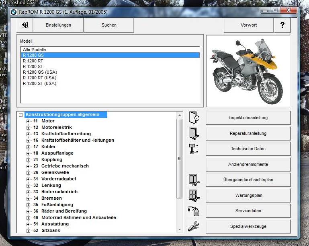Collapse the Konstruktionsgruppen allgemein root node
This screenshot has height=246, width=309.
(21, 115)
